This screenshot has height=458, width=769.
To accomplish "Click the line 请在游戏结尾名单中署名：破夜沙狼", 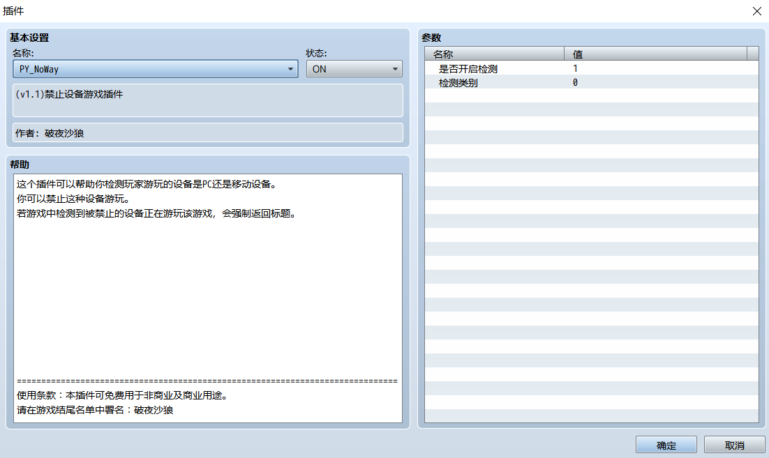I will tap(95, 410).
